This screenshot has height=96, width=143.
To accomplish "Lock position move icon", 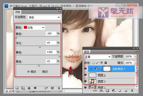I will (101, 62).
